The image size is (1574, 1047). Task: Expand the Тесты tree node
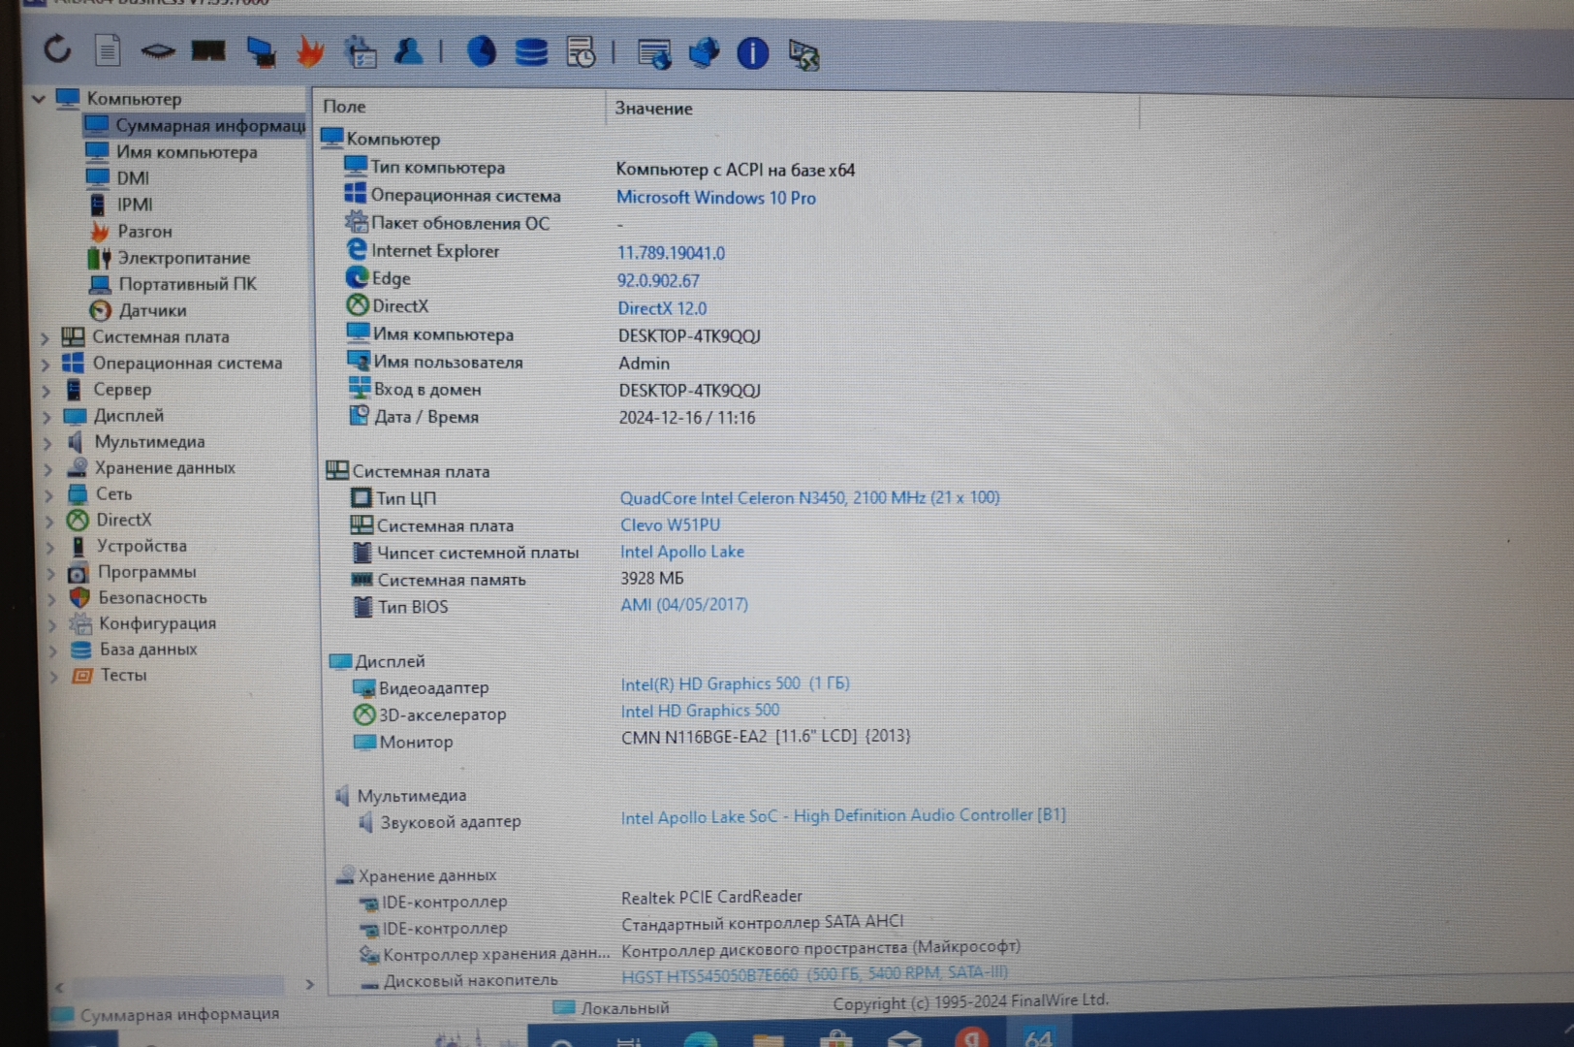coord(53,676)
